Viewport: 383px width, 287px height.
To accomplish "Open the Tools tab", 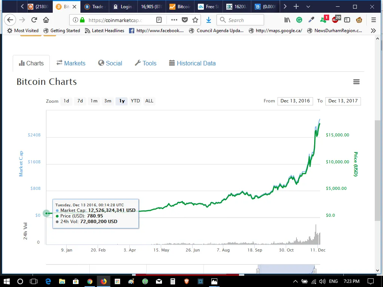I will click(145, 63).
